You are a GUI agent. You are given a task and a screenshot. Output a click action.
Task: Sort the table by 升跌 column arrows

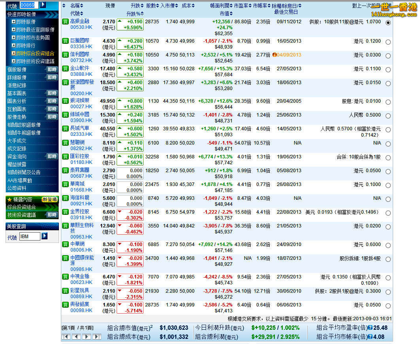(142, 6)
